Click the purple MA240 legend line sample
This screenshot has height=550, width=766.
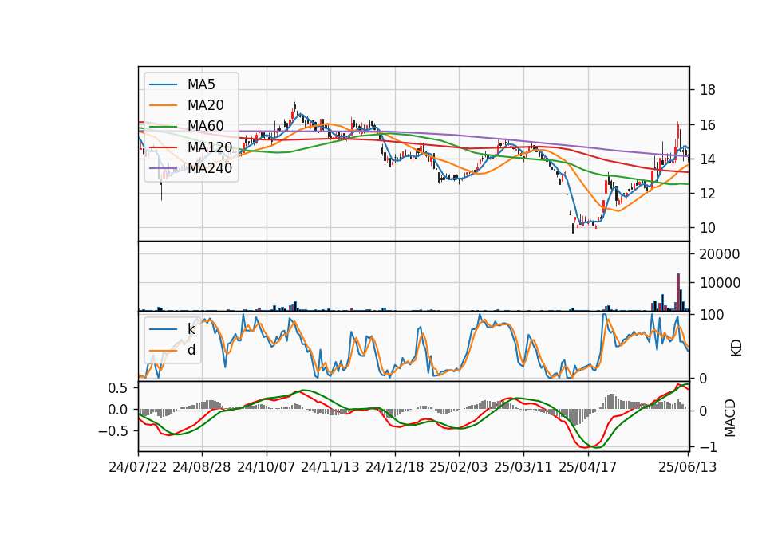click(x=163, y=168)
